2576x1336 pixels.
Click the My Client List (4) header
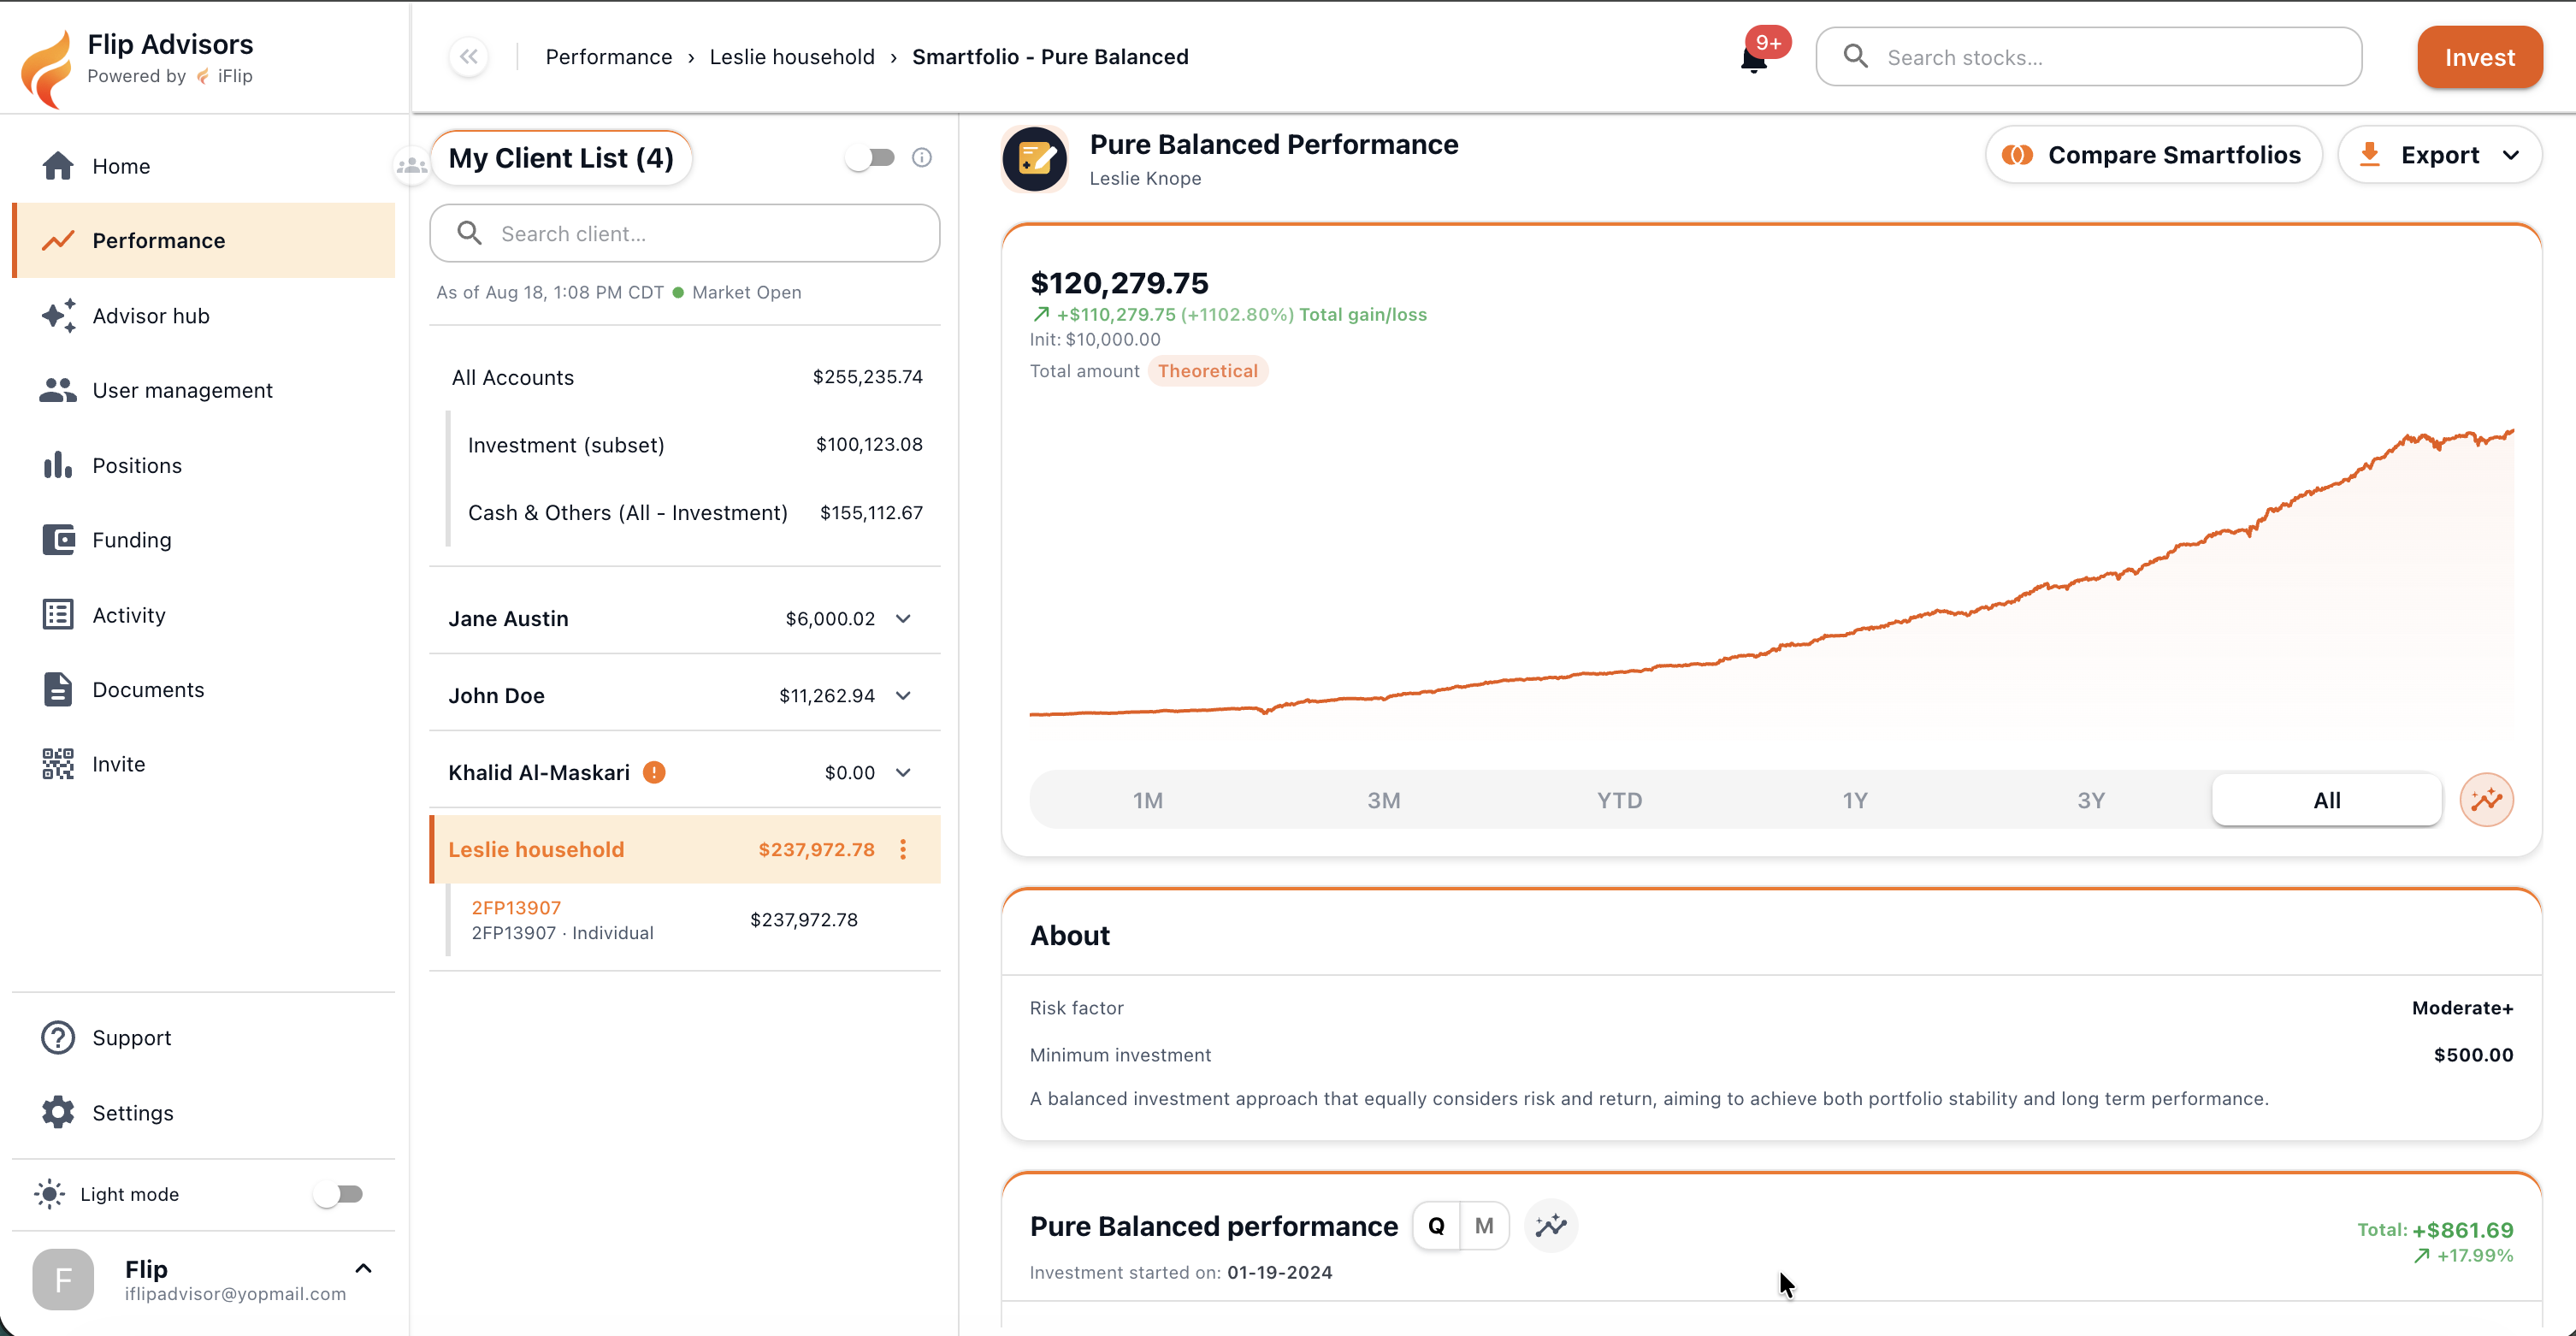pyautogui.click(x=561, y=158)
